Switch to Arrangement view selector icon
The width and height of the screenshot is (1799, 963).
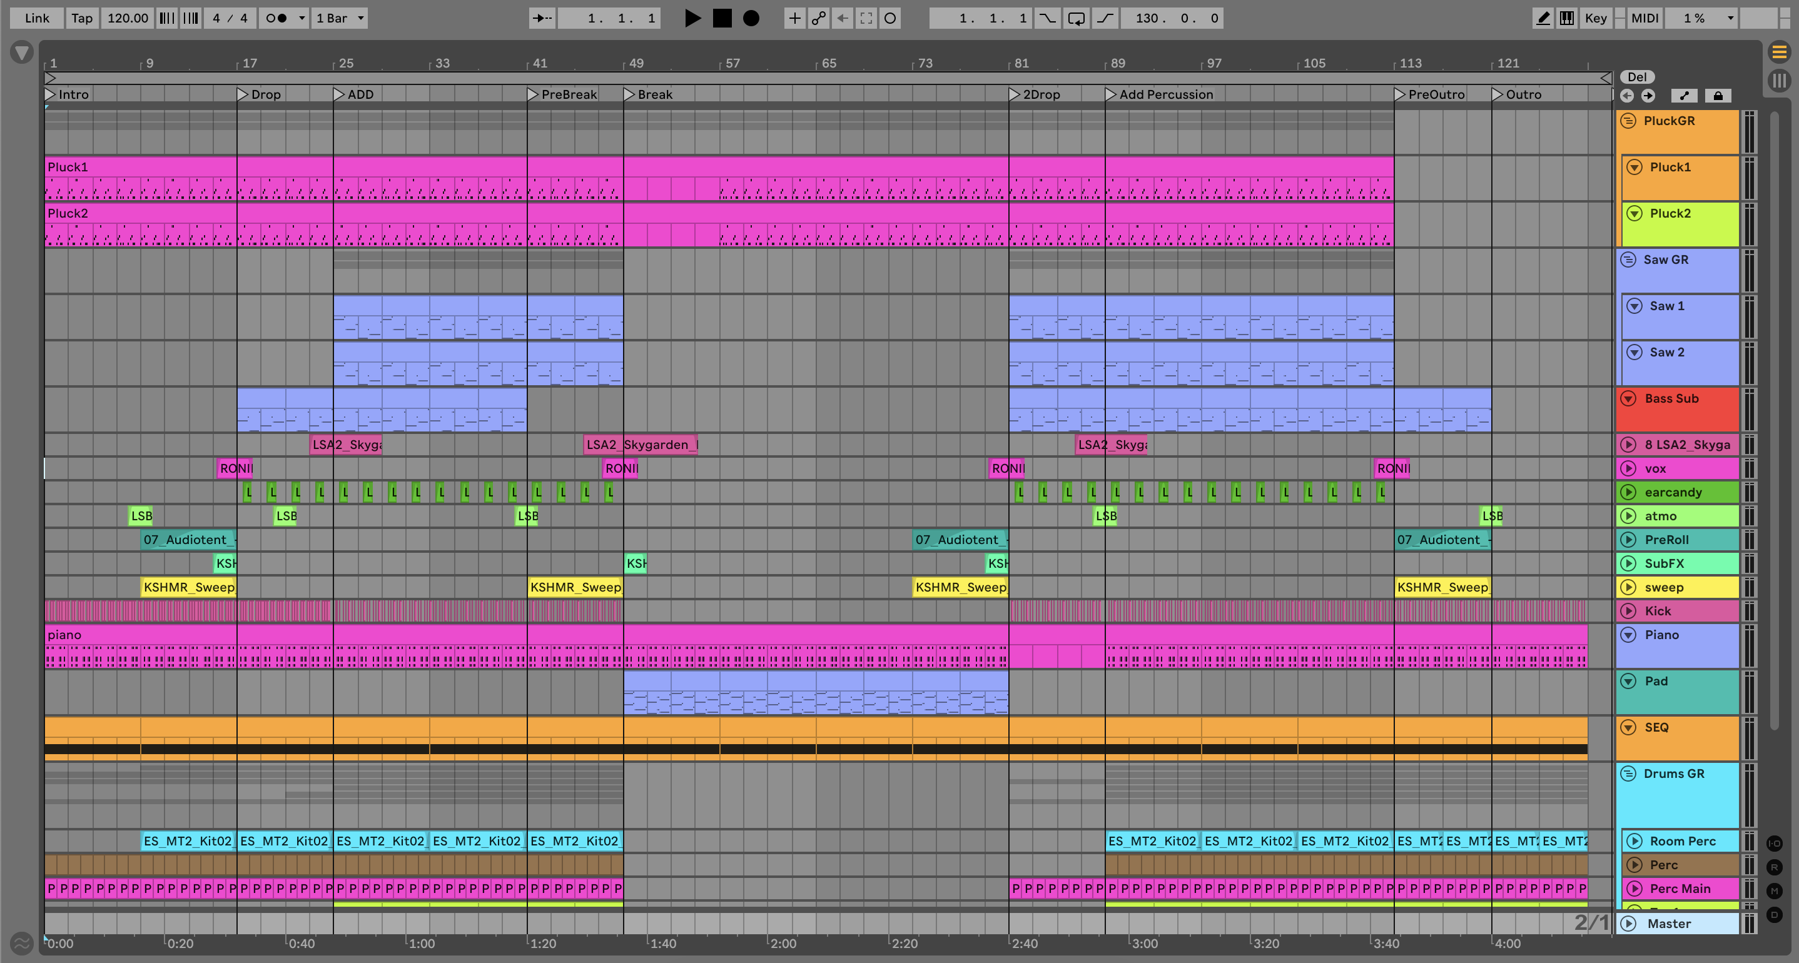1779,52
